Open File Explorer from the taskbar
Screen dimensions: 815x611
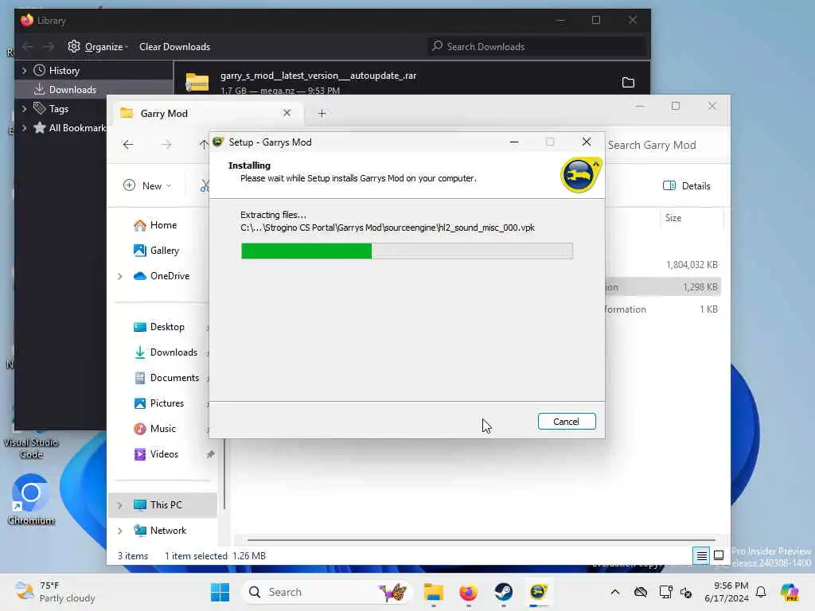click(434, 592)
